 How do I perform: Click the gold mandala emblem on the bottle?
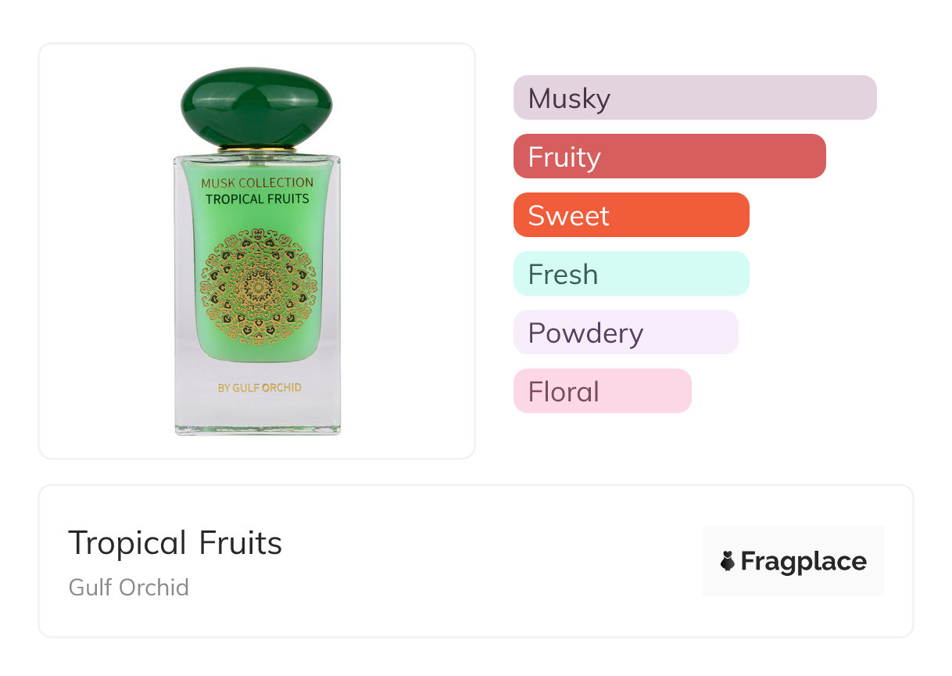[x=258, y=287]
